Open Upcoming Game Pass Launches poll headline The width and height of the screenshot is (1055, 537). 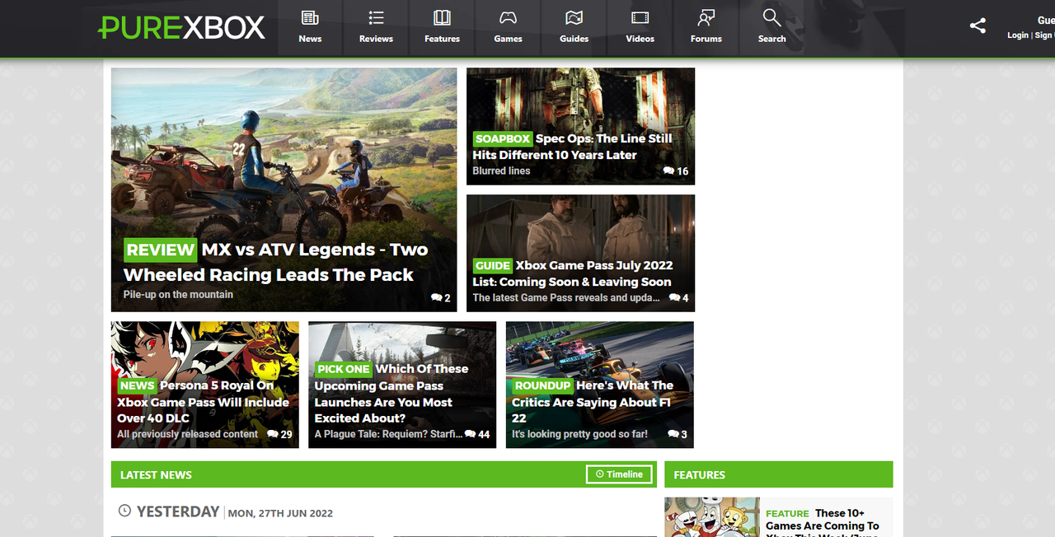392,394
